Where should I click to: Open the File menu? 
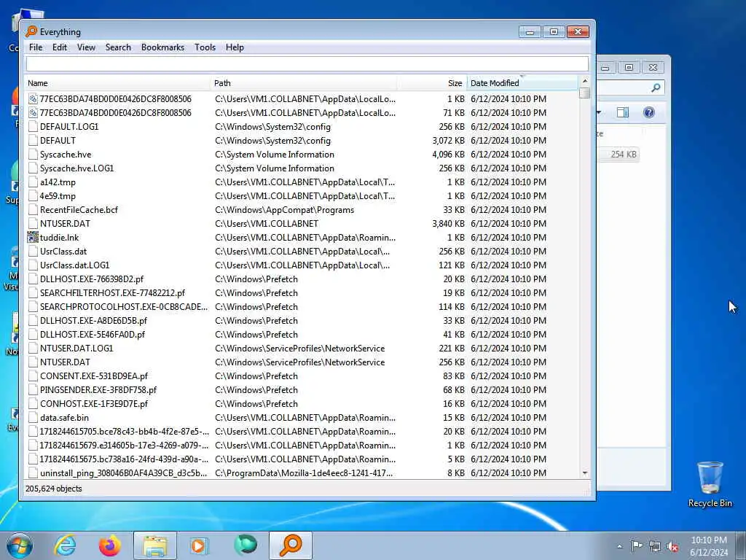(36, 47)
